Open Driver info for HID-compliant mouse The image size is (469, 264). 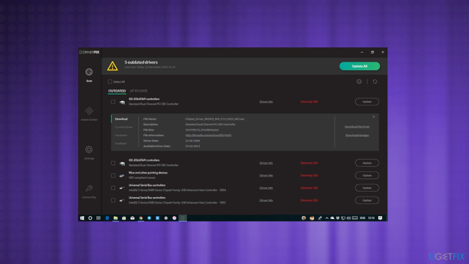click(266, 176)
